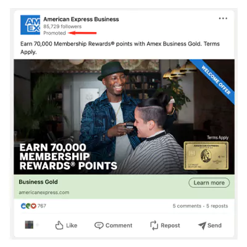Click the American Express logo avatar

tap(30, 25)
